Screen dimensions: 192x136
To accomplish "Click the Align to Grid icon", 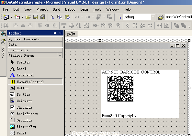I will click(6, 25).
